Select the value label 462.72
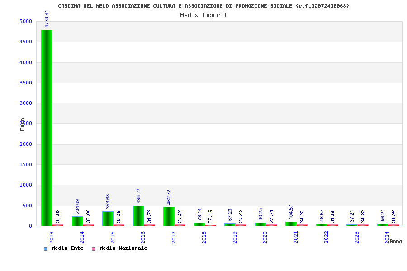This screenshot has height=271, width=407. 169,197
